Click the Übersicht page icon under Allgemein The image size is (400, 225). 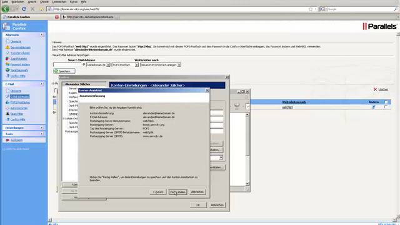7,41
